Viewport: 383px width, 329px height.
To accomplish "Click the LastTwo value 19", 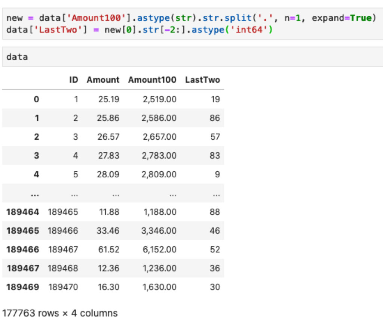I will coord(215,99).
